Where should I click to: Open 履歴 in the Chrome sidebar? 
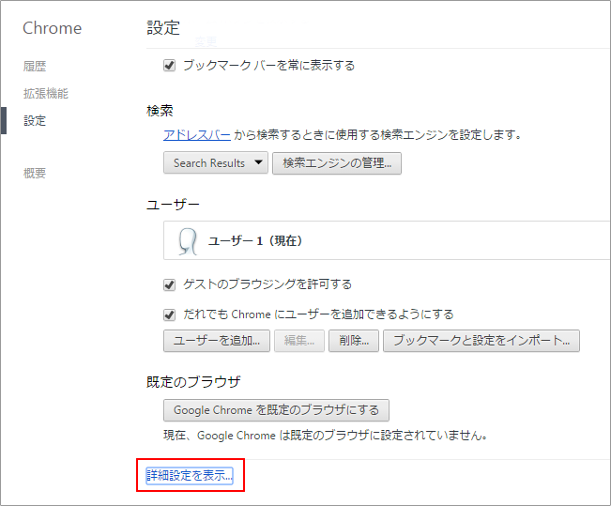tap(35, 66)
